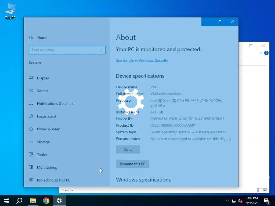Open the network status tray icon
The width and height of the screenshot is (275, 206).
[x=234, y=201]
